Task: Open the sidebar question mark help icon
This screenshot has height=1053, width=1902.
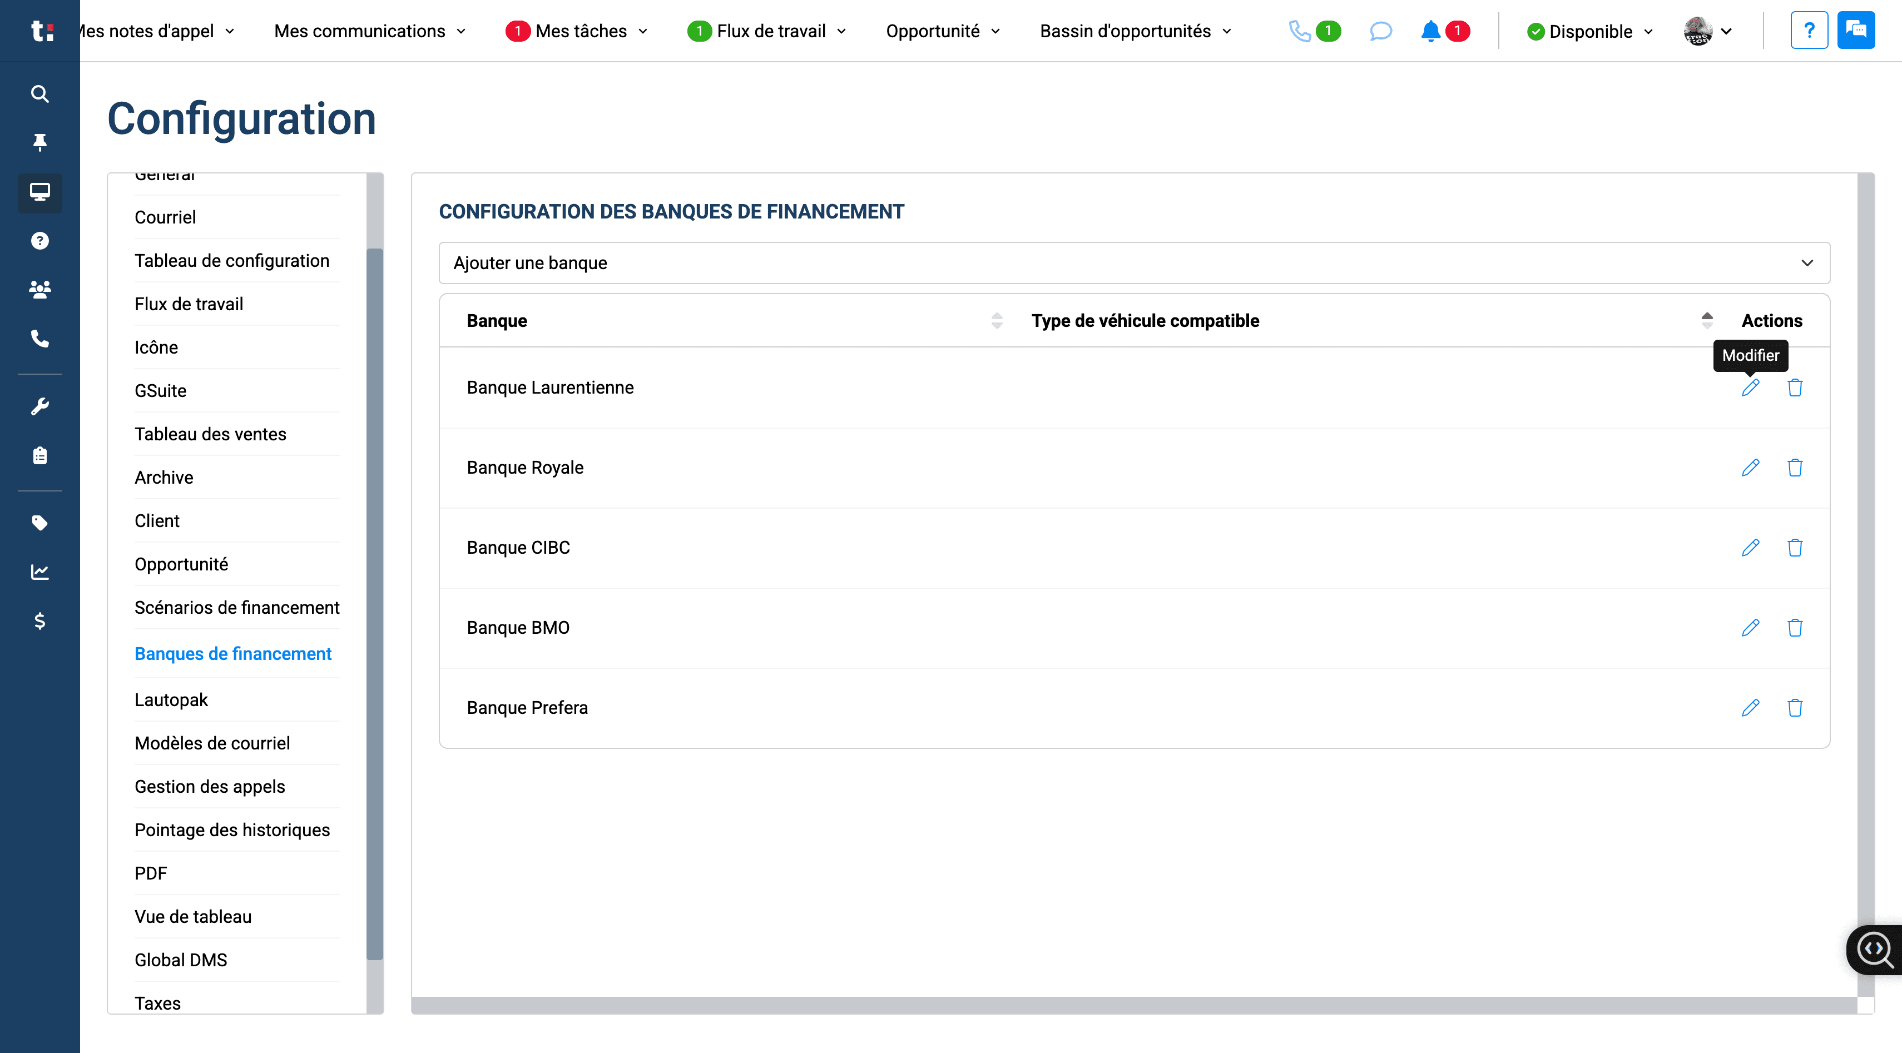Action: pyautogui.click(x=40, y=241)
